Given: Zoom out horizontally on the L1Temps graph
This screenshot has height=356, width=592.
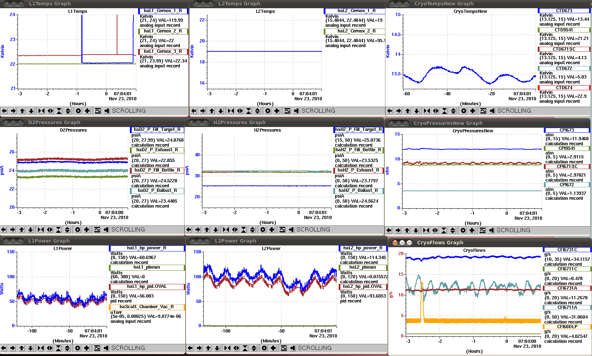Looking at the screenshot, I should [50, 111].
